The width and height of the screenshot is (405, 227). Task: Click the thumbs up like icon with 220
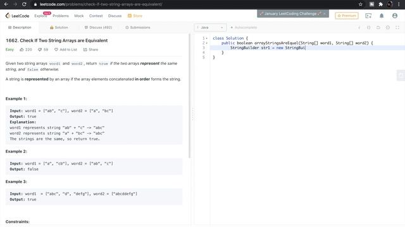tap(22, 49)
